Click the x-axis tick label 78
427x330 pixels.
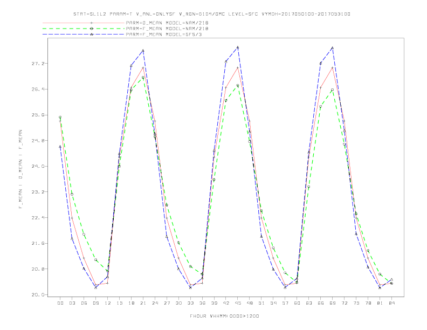coord(368,303)
